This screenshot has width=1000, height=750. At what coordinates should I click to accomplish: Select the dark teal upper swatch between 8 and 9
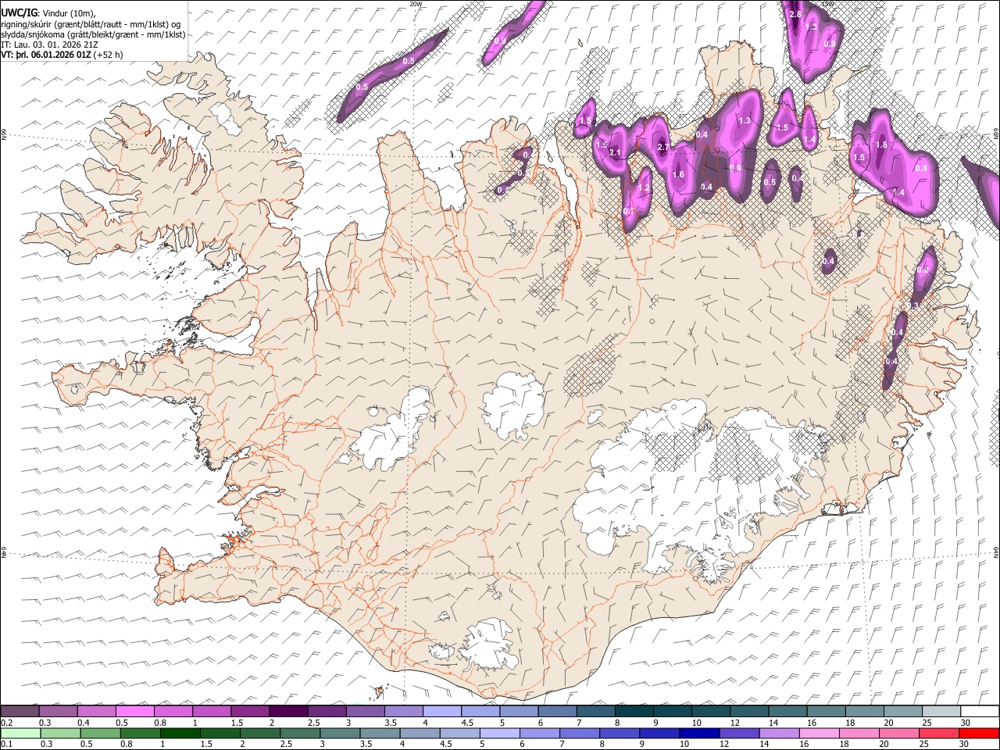click(x=634, y=711)
